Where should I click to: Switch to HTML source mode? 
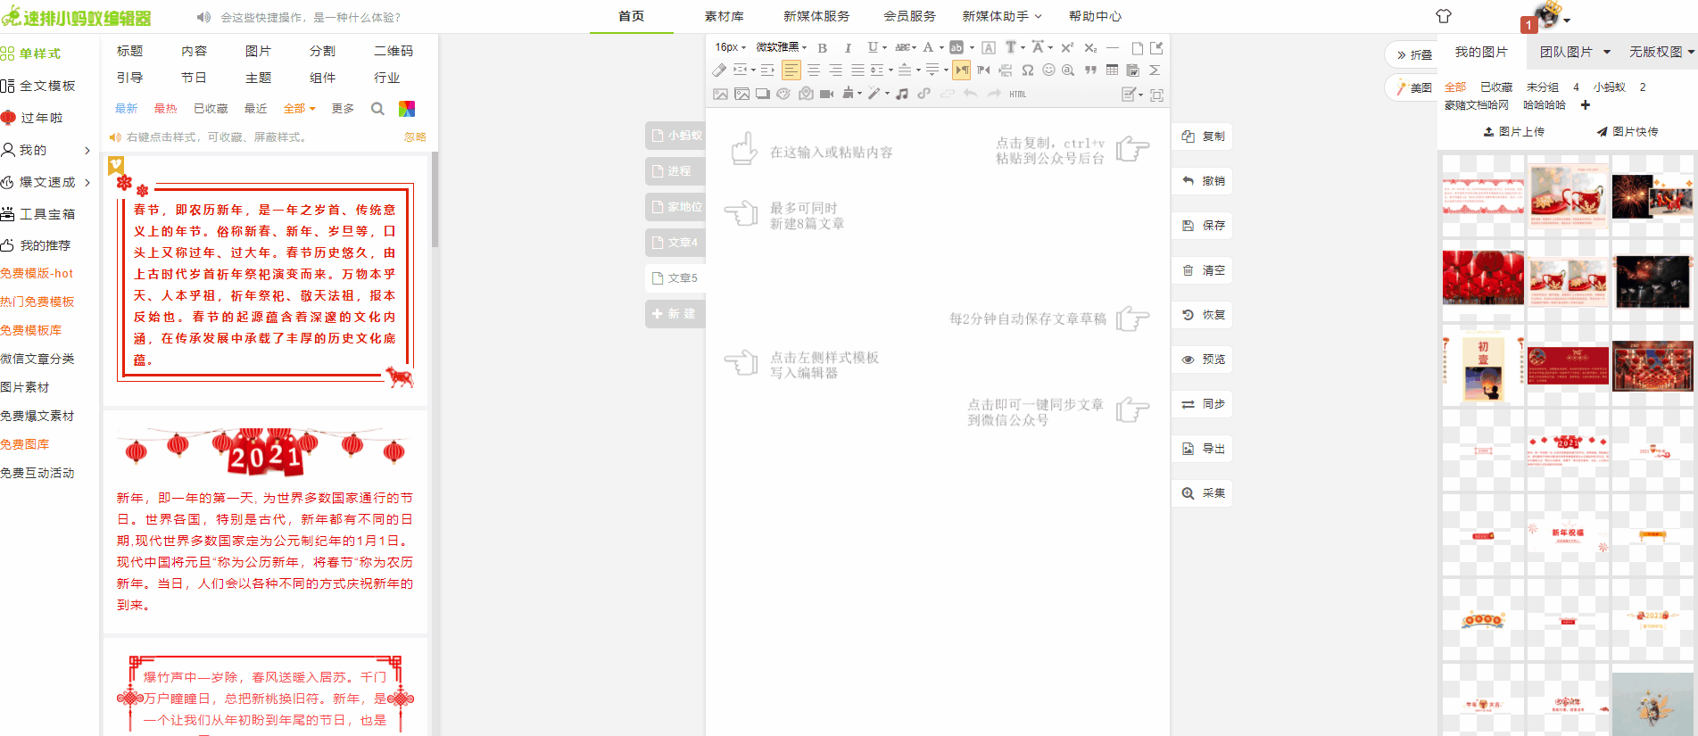1018,94
